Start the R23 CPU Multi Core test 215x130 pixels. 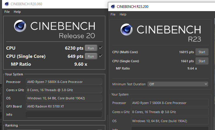coord(202,52)
